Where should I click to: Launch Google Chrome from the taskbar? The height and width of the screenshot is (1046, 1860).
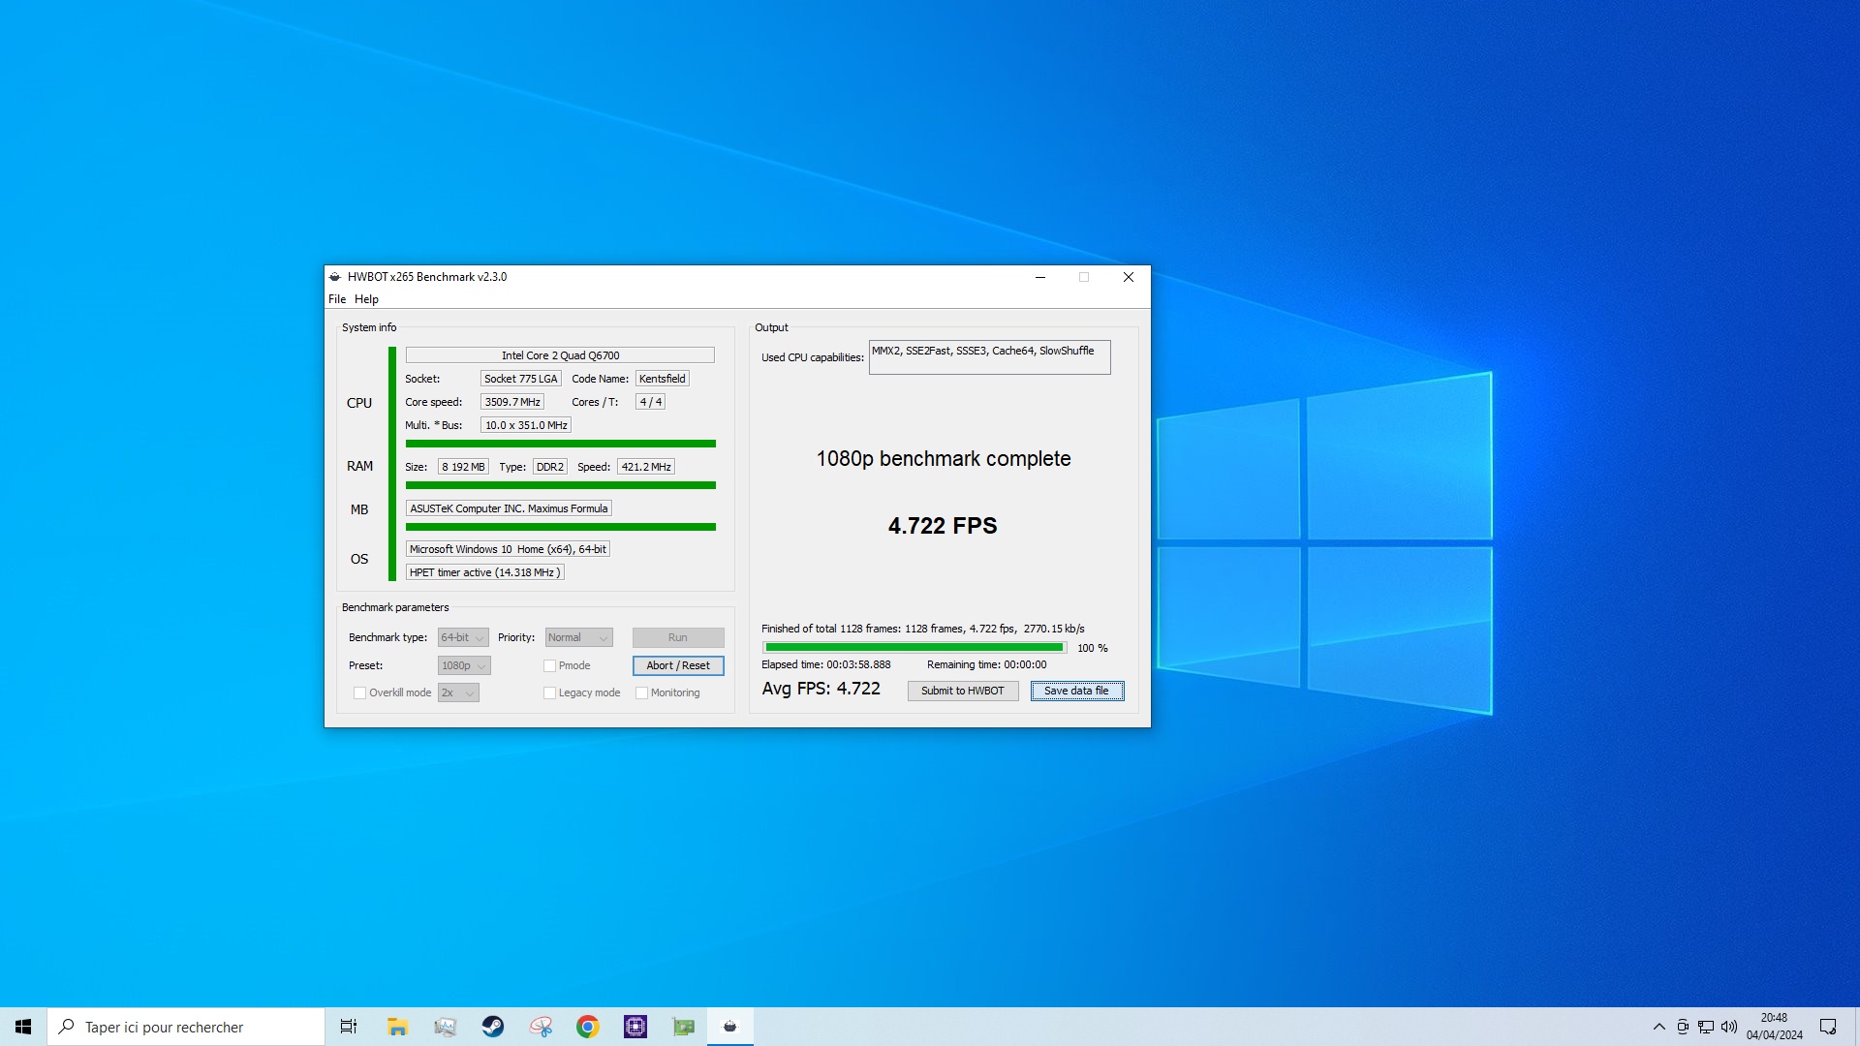click(x=588, y=1027)
